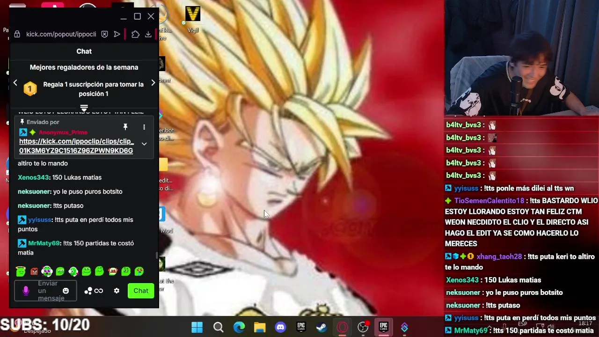Open the tracker blocker shield icon
The height and width of the screenshot is (337, 599).
(104, 34)
